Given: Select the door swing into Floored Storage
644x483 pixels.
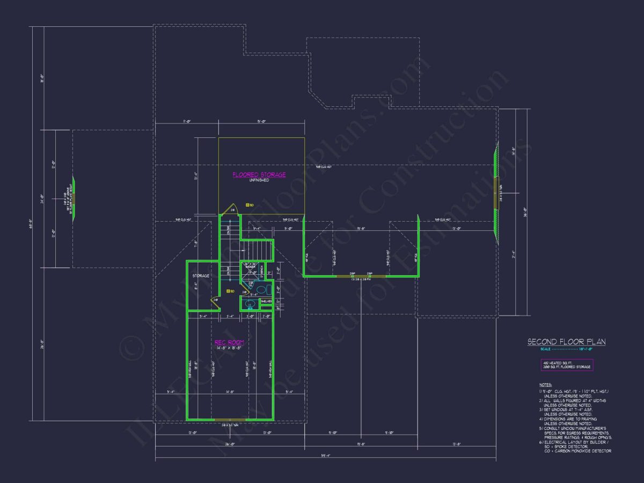Looking at the screenshot, I should click(230, 209).
